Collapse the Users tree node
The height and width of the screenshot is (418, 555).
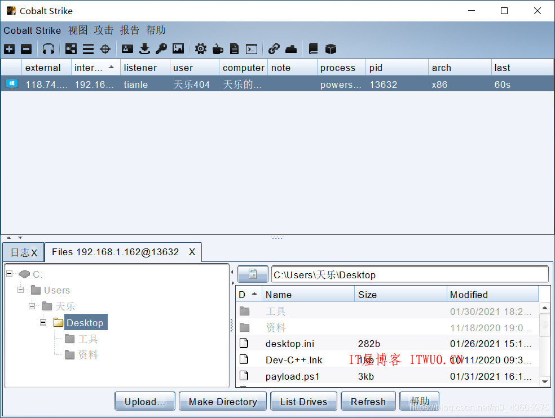coord(20,290)
